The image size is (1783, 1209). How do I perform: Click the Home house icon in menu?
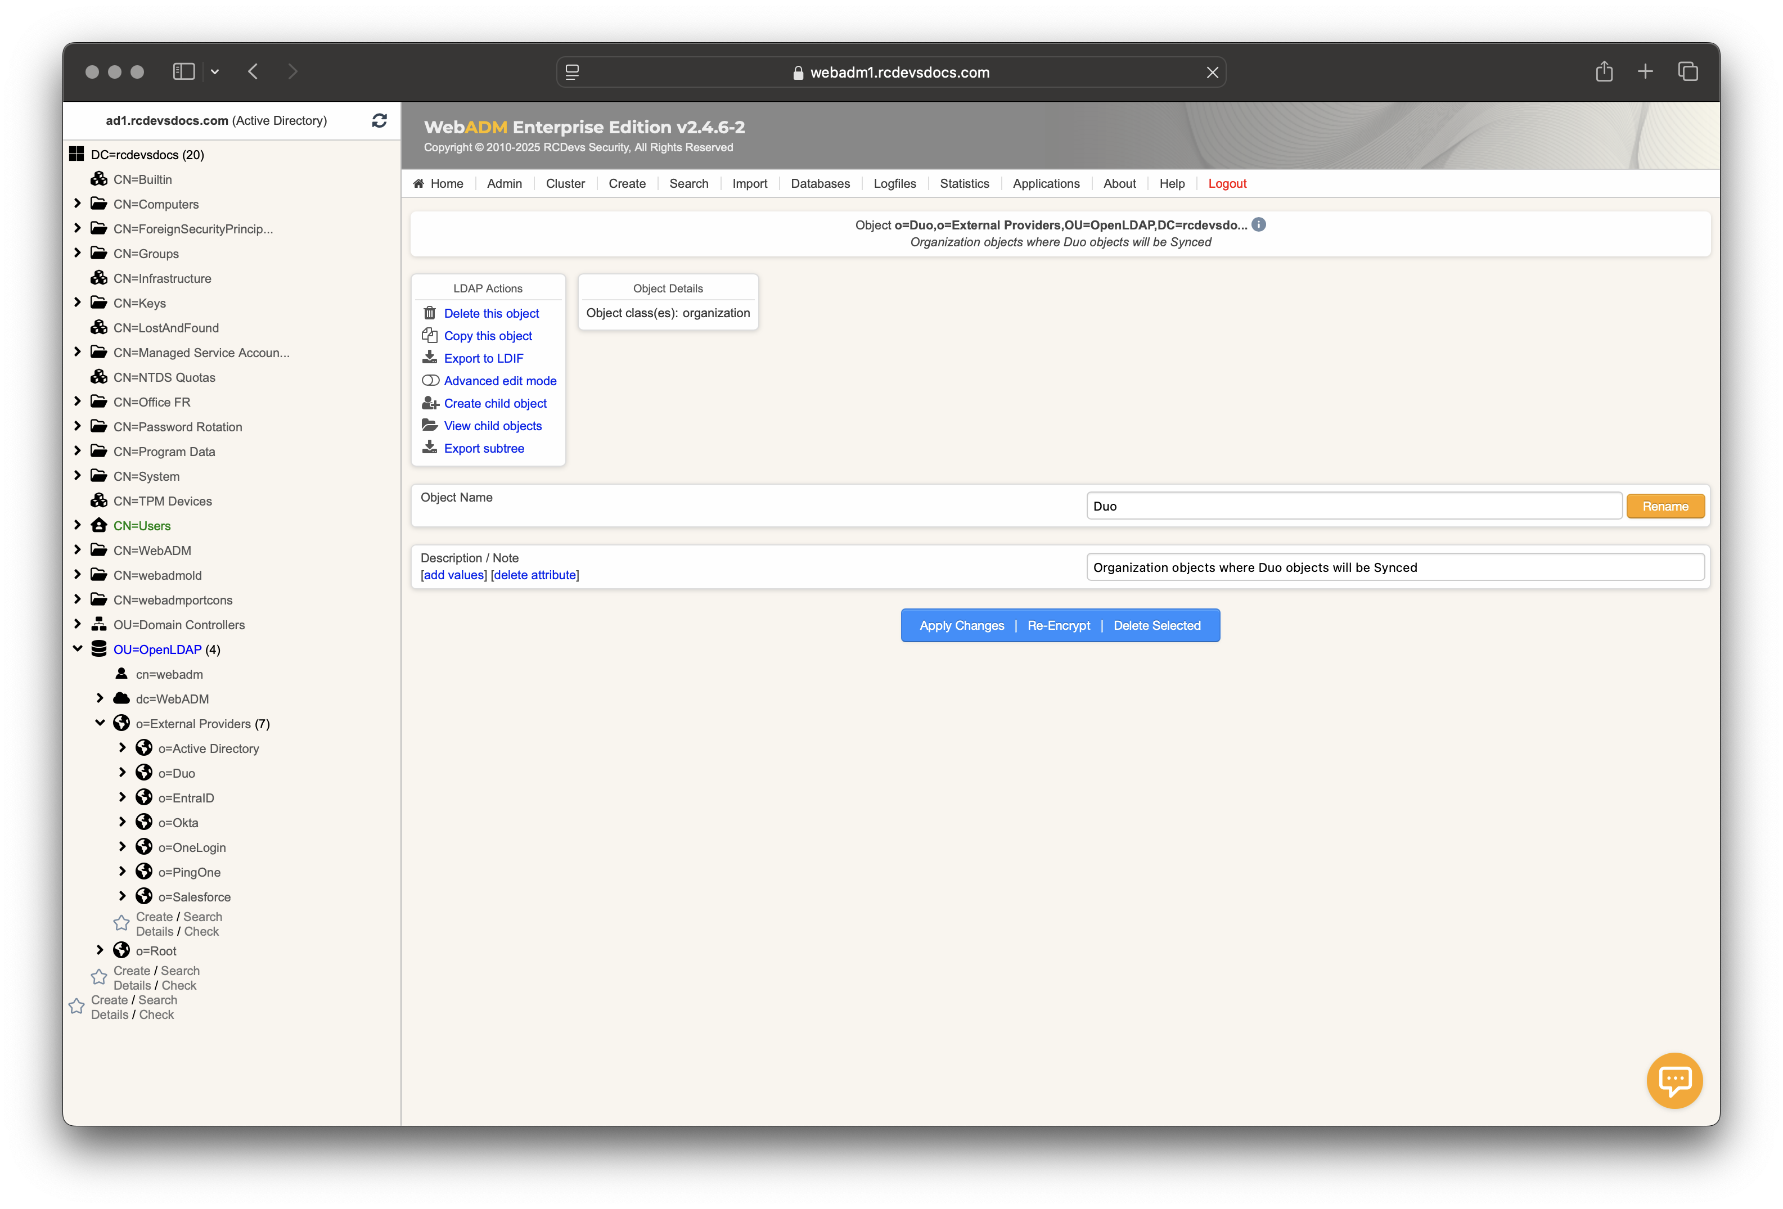click(418, 183)
